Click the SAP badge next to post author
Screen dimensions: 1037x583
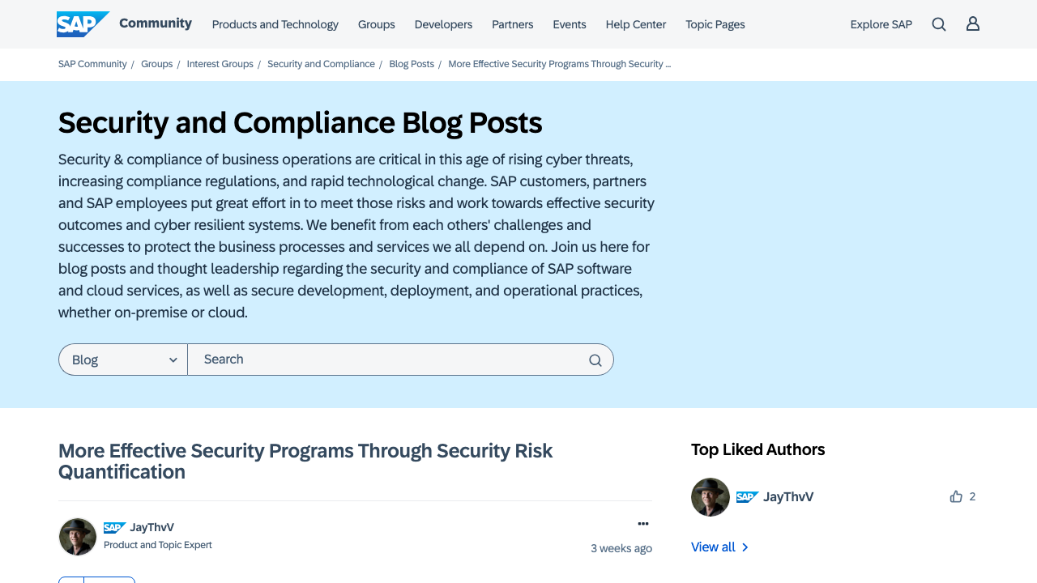(115, 528)
